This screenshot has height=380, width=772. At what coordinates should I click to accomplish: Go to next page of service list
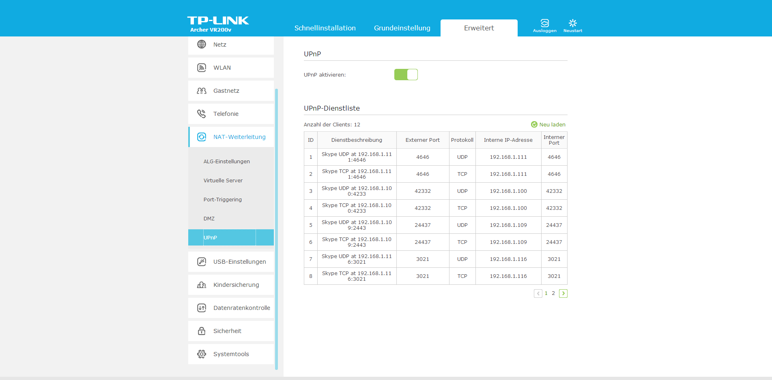tap(563, 293)
